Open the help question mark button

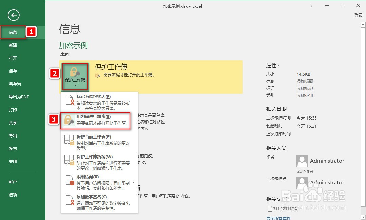click(311, 5)
